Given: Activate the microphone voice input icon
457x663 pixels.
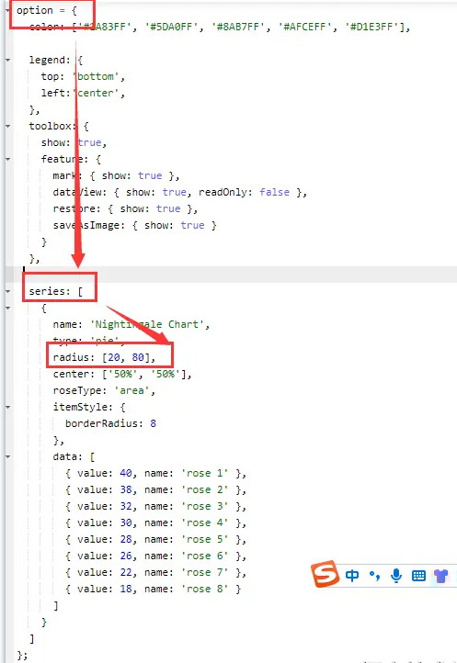Looking at the screenshot, I should pos(396,576).
